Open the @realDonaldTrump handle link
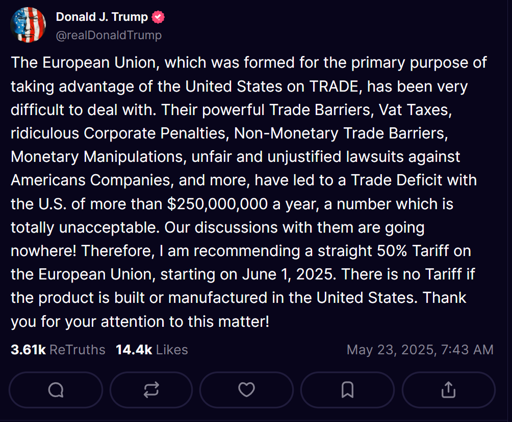 coord(109,35)
